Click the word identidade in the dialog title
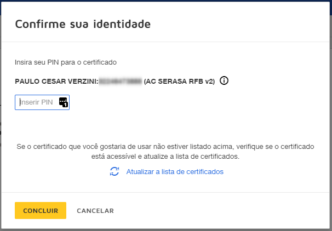This screenshot has height=231, width=332. point(122,24)
